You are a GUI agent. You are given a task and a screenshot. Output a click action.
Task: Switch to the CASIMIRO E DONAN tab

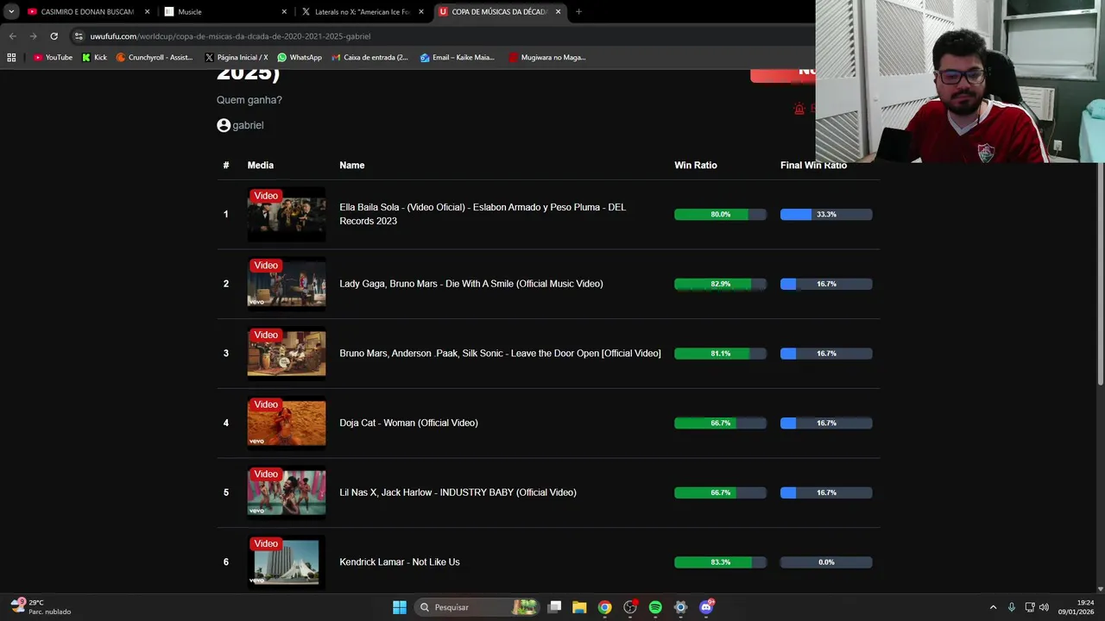[x=88, y=12]
